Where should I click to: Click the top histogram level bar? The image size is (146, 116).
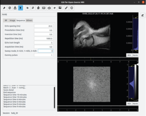click(135, 34)
